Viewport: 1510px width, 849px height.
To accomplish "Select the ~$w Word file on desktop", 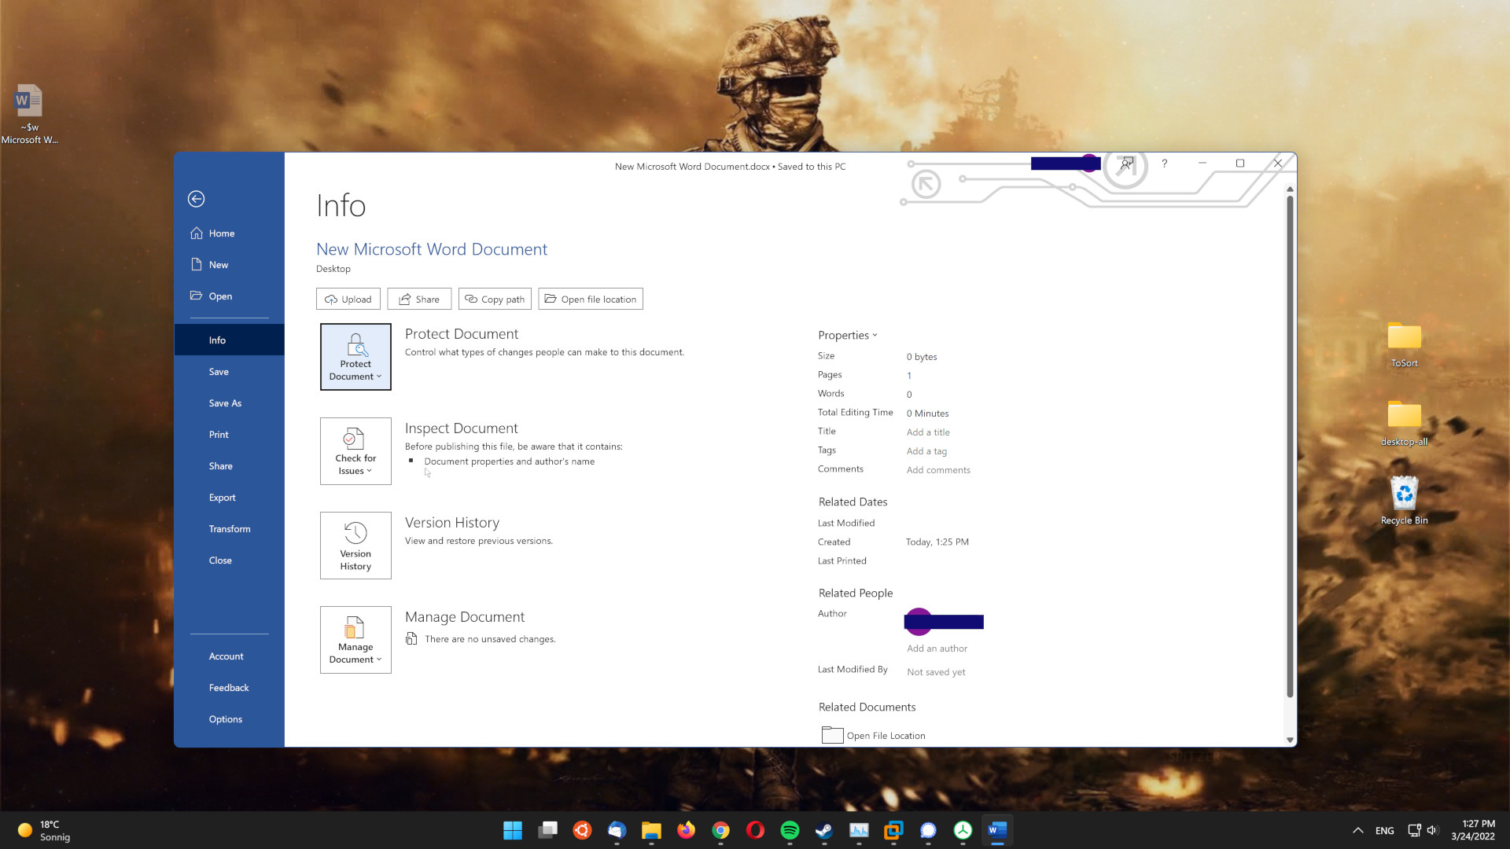I will point(29,114).
